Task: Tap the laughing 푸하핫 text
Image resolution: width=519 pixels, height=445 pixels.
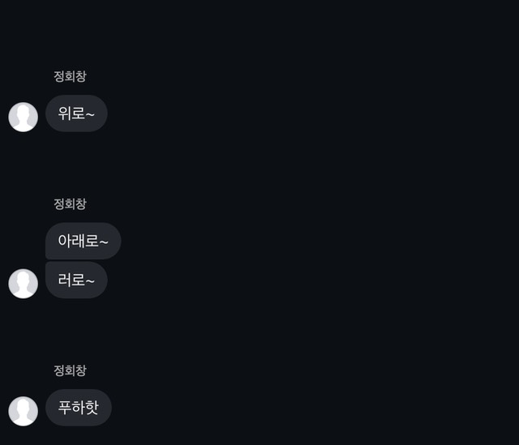Action: [x=78, y=407]
